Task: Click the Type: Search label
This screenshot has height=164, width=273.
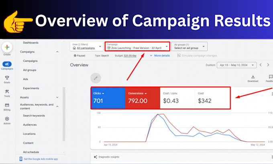Action: tap(102, 56)
